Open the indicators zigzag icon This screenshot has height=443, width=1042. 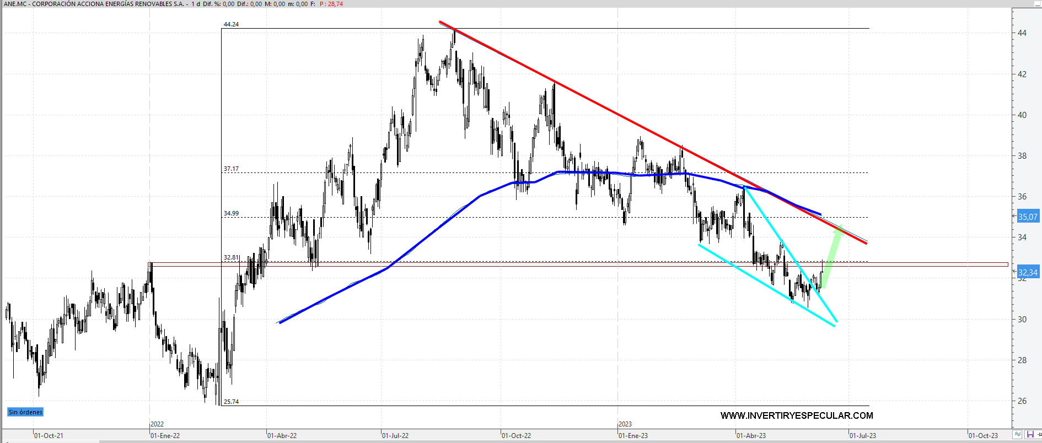coord(1018,435)
